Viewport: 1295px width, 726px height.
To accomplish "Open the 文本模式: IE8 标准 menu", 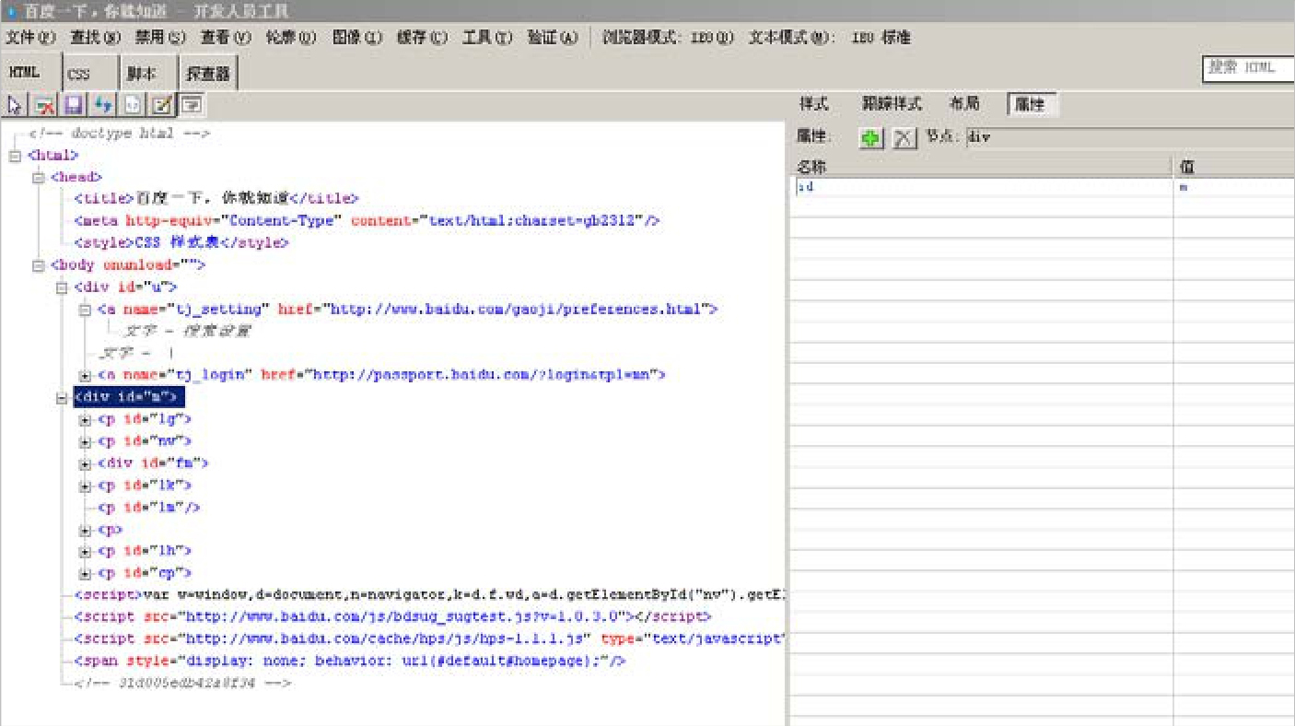I will pos(829,38).
